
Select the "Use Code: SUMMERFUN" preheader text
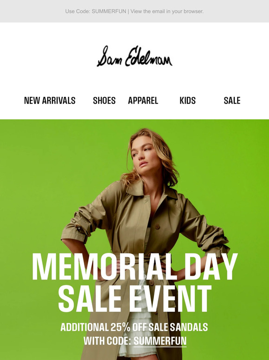(x=96, y=11)
